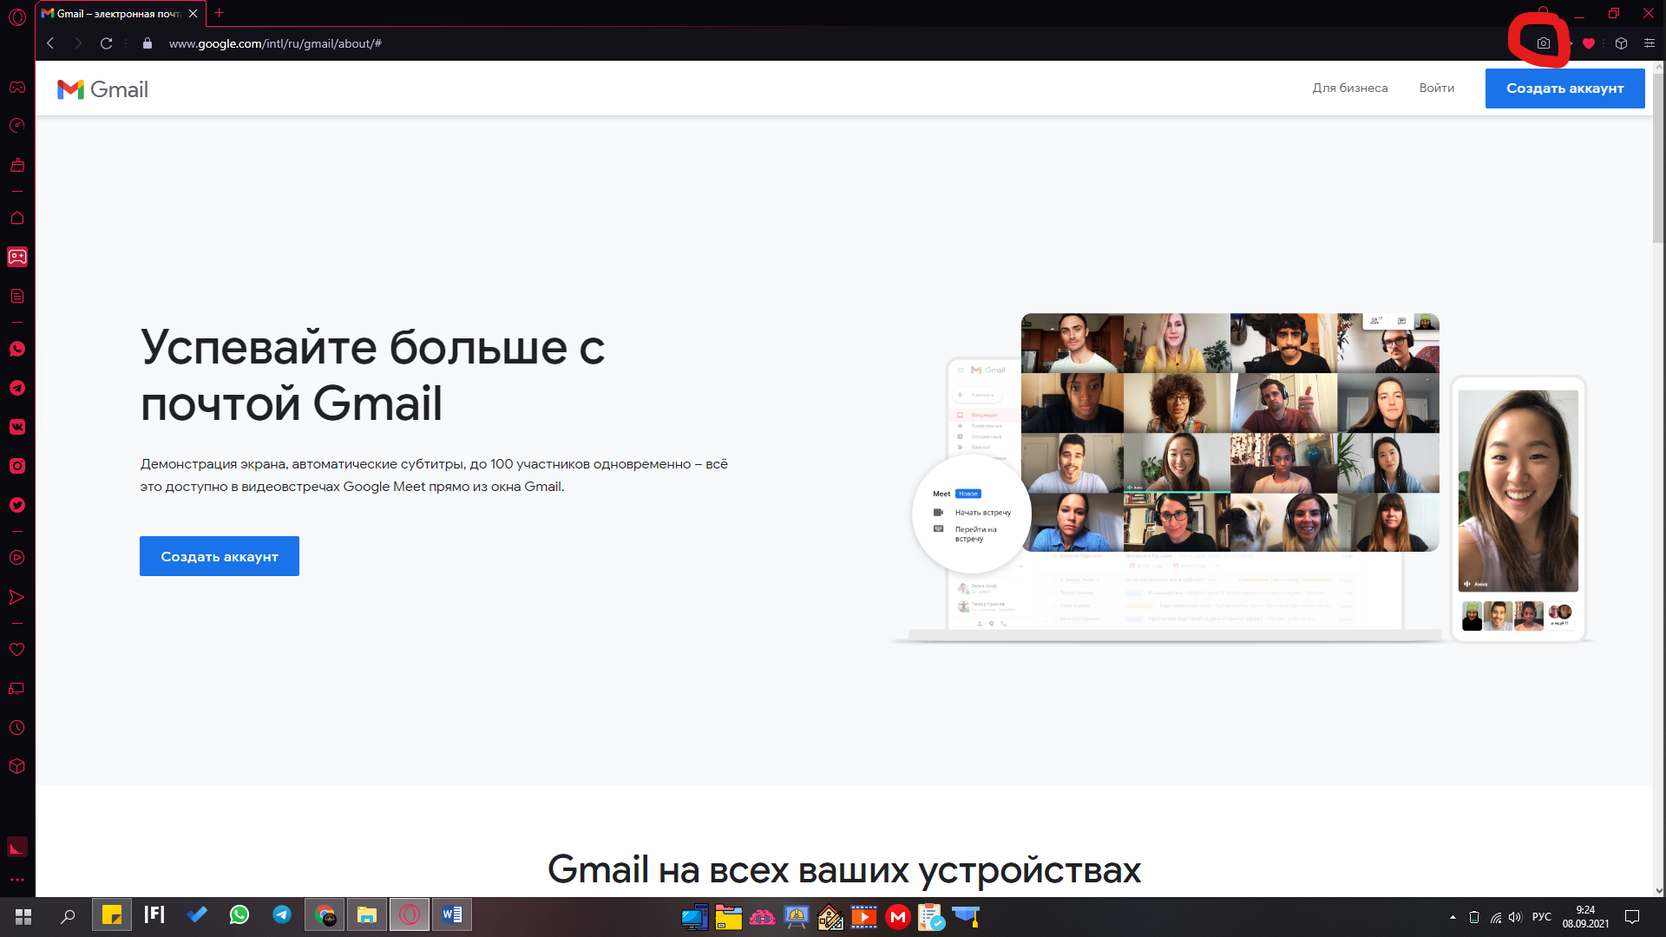This screenshot has height=937, width=1666.
Task: Open Telegram from the taskbar
Action: tap(282, 915)
